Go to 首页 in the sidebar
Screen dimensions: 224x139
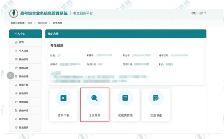tap(21, 42)
